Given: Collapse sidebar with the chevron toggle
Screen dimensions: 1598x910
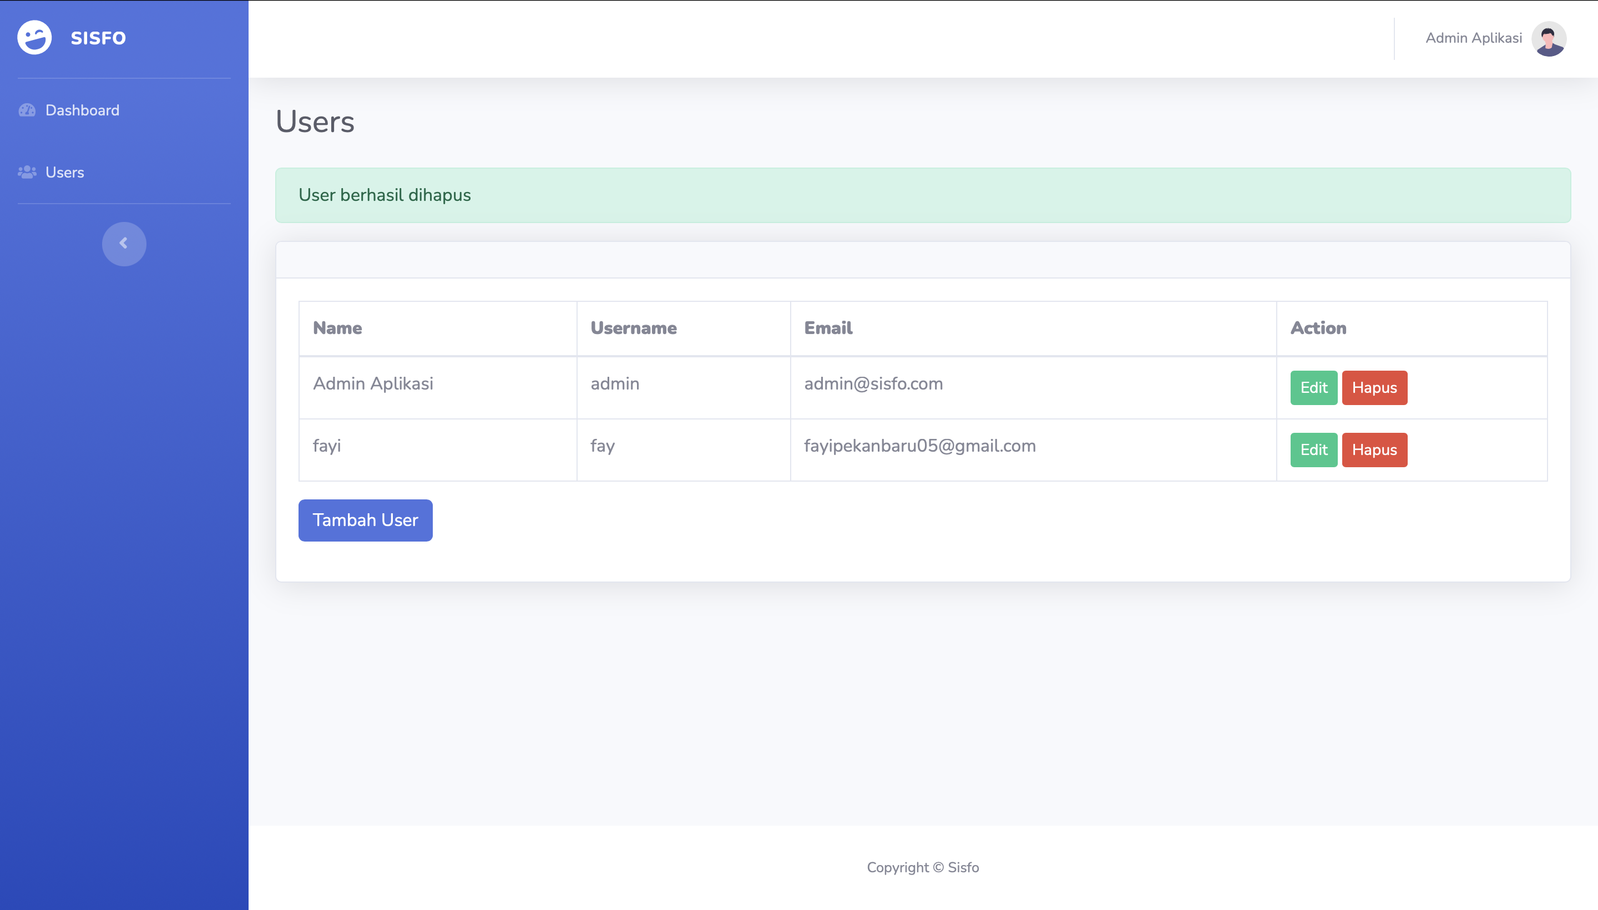Looking at the screenshot, I should pos(124,244).
